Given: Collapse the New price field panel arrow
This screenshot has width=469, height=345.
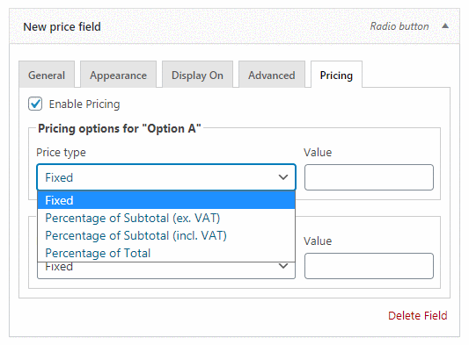Looking at the screenshot, I should (445, 26).
